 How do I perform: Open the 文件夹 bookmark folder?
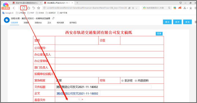tap(40, 13)
